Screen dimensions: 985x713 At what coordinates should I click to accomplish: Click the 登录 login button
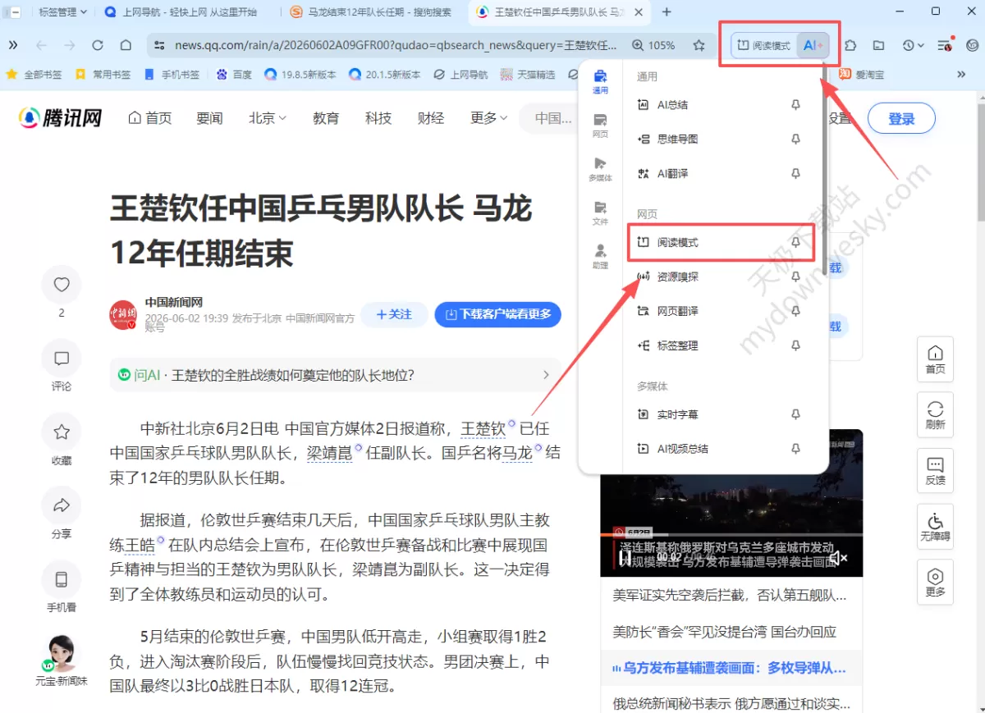click(x=901, y=119)
